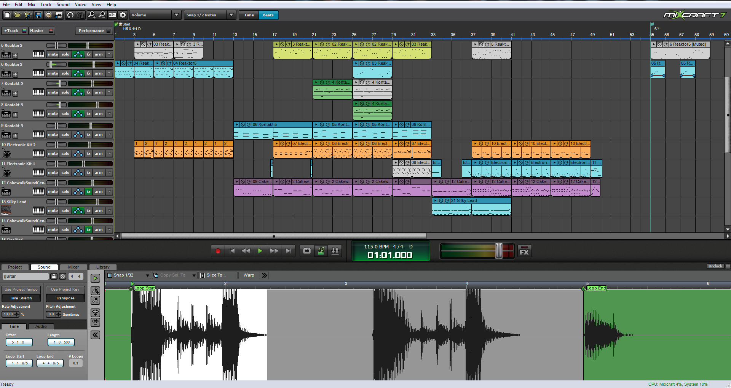Switch to the Mixer tab
The height and width of the screenshot is (388, 731).
pyautogui.click(x=73, y=267)
